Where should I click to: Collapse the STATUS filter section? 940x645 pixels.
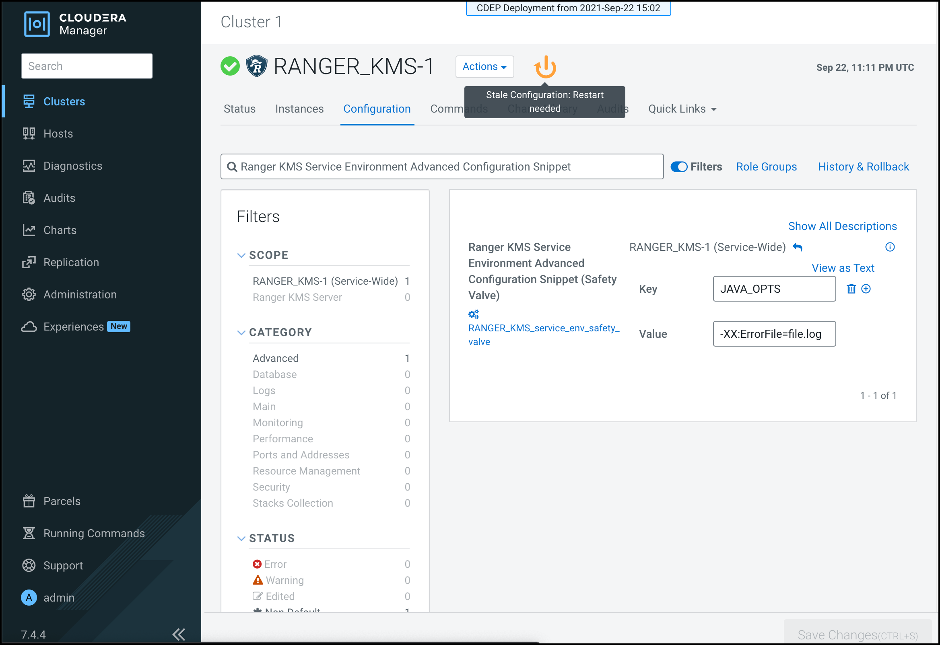click(x=241, y=538)
